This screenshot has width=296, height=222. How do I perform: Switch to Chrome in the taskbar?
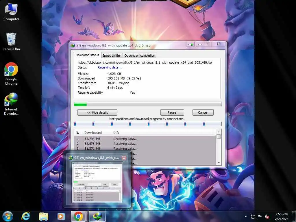[x=78, y=216]
